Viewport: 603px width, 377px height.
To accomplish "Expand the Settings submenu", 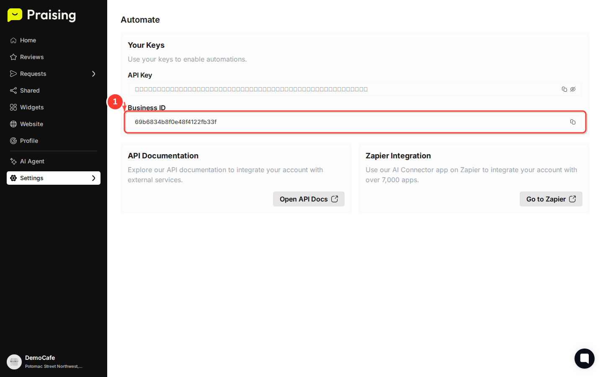I will coord(94,178).
